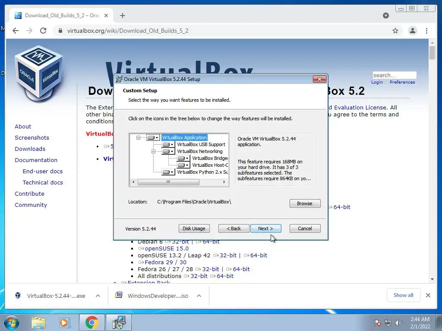
Task: Open VirtualBox Python 2.x Support dropdown icon
Action: coord(168,172)
